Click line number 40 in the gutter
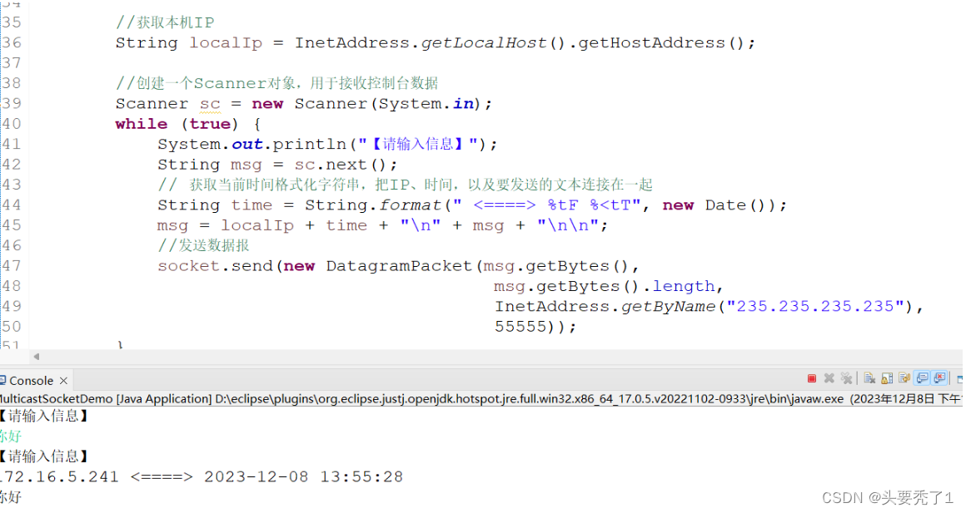 (12, 124)
